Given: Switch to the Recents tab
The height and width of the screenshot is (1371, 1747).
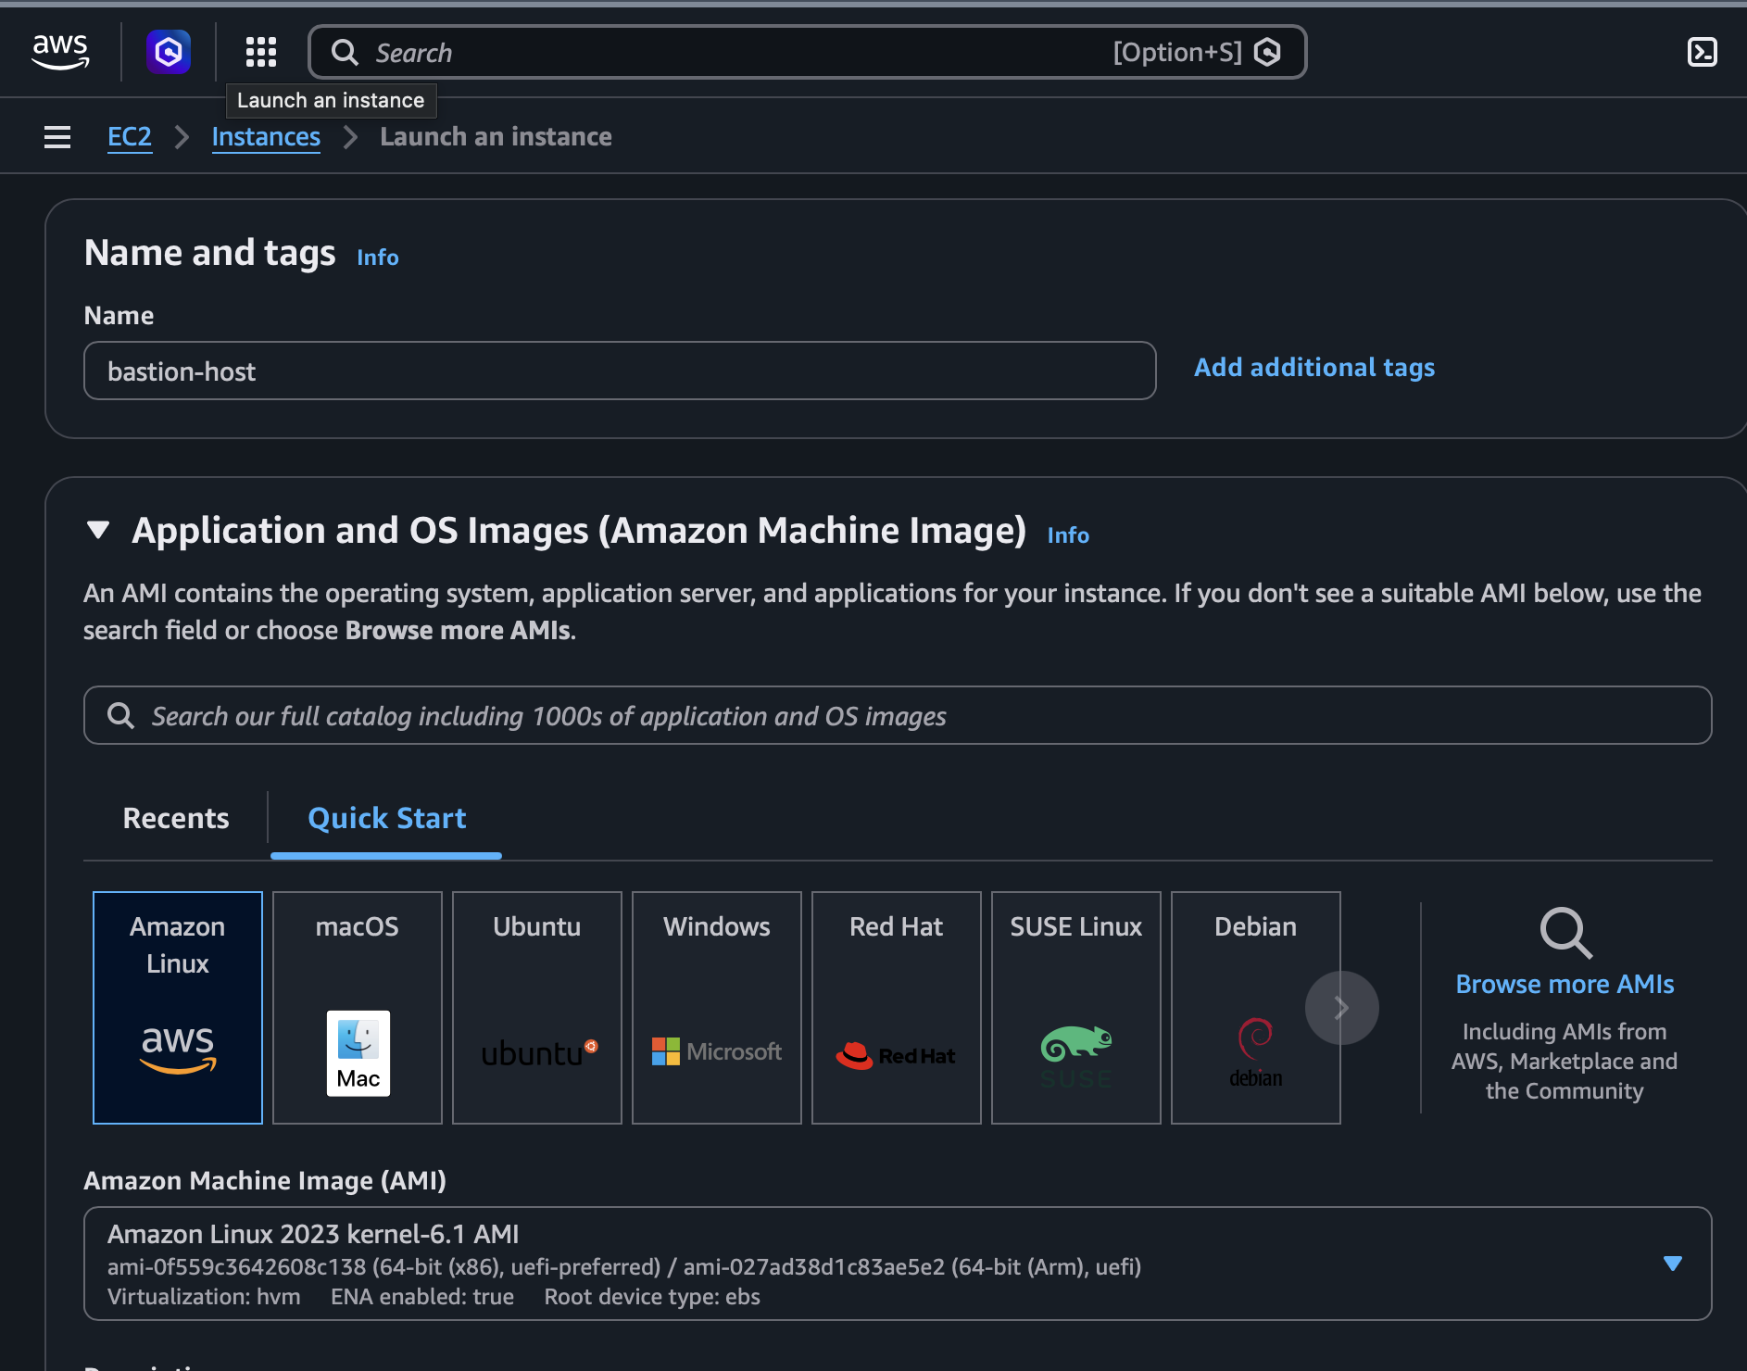Looking at the screenshot, I should [x=176, y=818].
